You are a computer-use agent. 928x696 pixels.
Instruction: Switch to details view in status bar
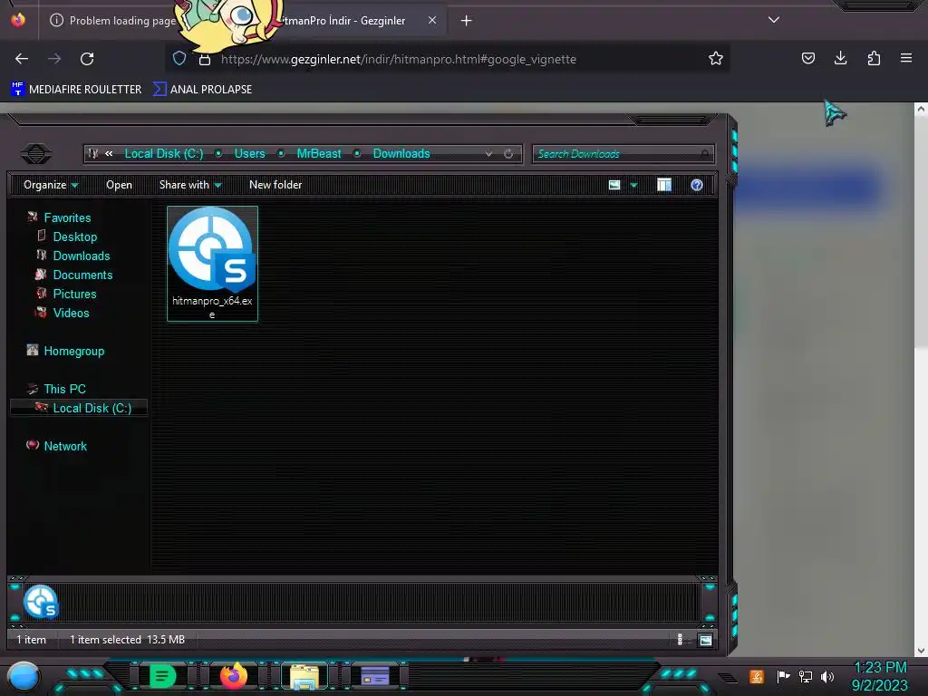click(x=680, y=639)
